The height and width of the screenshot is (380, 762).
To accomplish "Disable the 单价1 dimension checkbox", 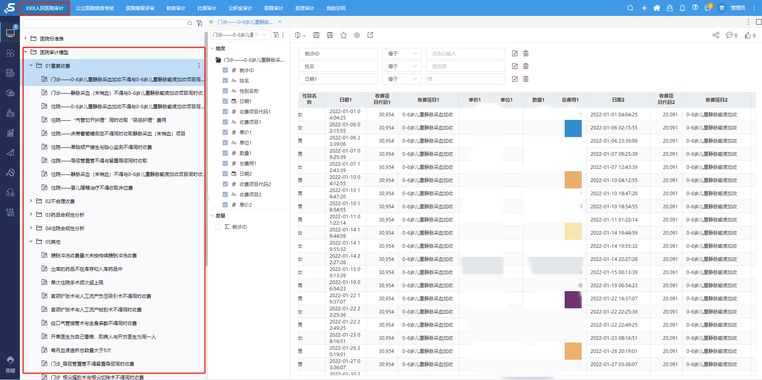I will (x=225, y=132).
